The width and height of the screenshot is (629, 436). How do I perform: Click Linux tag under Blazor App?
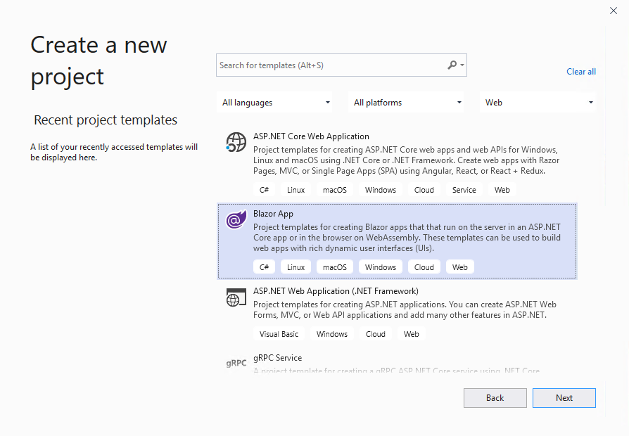point(296,267)
